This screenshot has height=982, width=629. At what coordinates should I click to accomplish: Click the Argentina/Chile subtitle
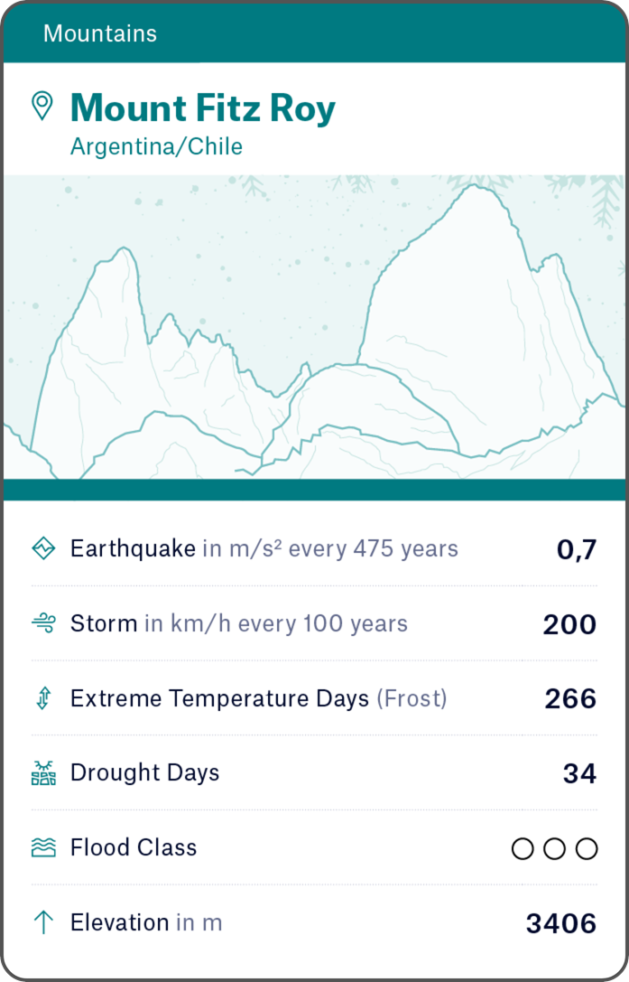pyautogui.click(x=156, y=146)
